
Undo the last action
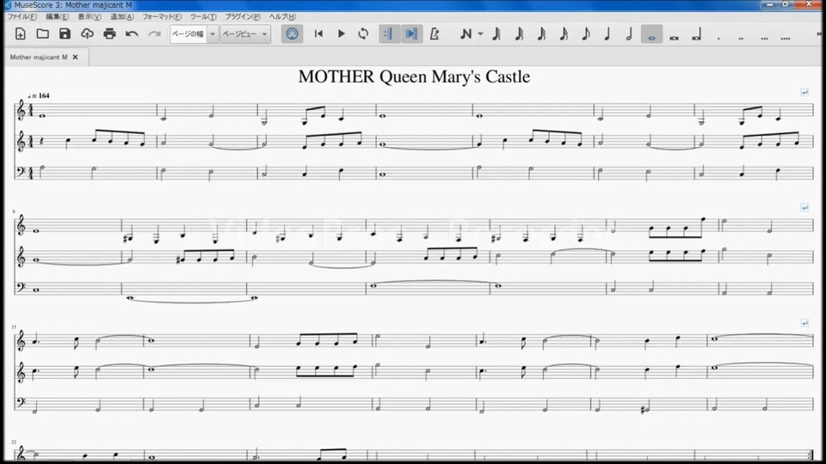click(132, 34)
